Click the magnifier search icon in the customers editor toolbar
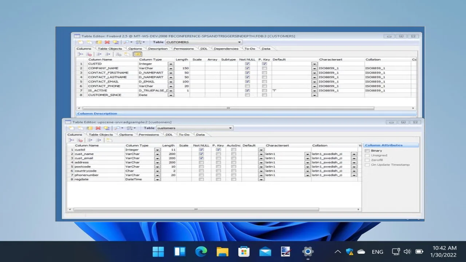The width and height of the screenshot is (466, 262). click(117, 128)
